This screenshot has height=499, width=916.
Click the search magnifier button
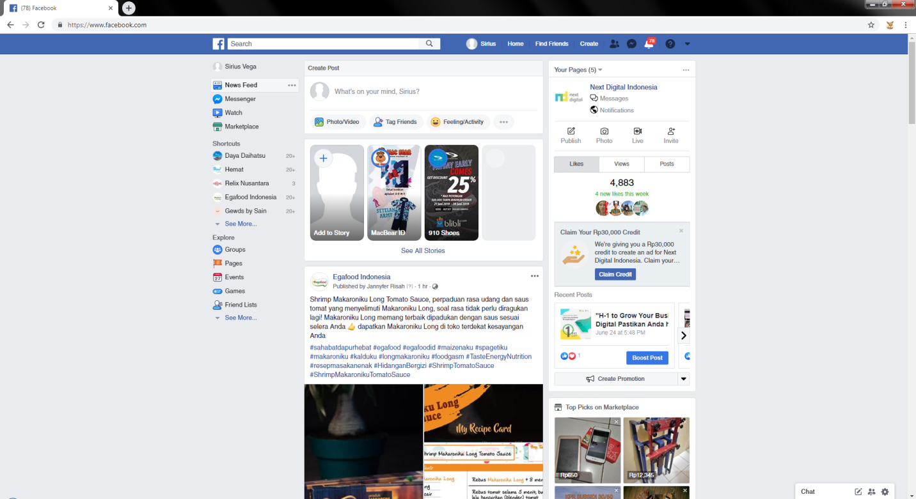[x=430, y=43]
